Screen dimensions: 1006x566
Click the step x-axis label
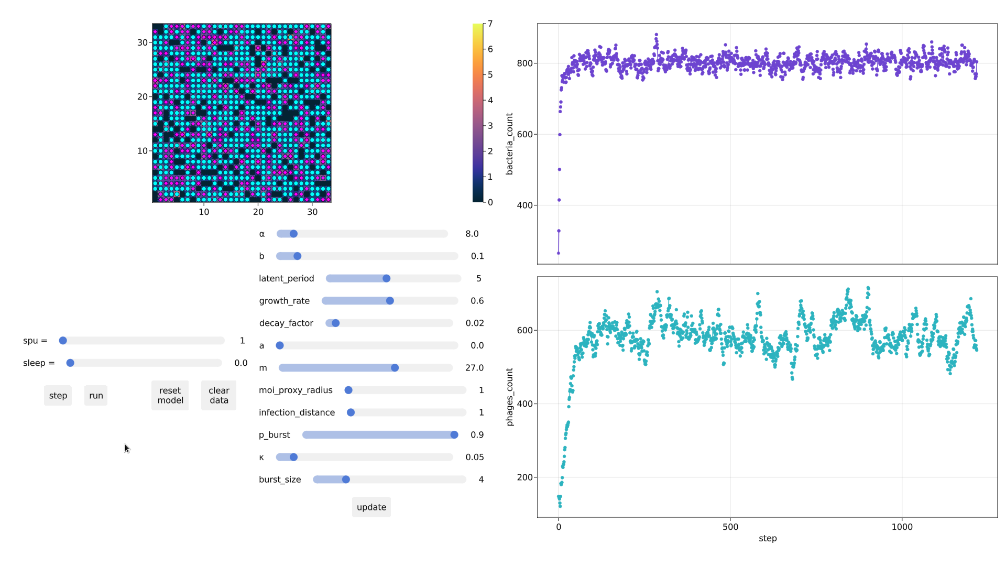768,538
